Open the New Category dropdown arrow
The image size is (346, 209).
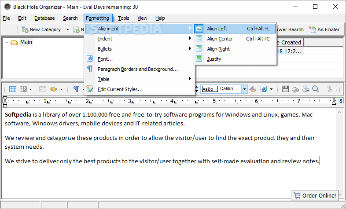[68, 30]
